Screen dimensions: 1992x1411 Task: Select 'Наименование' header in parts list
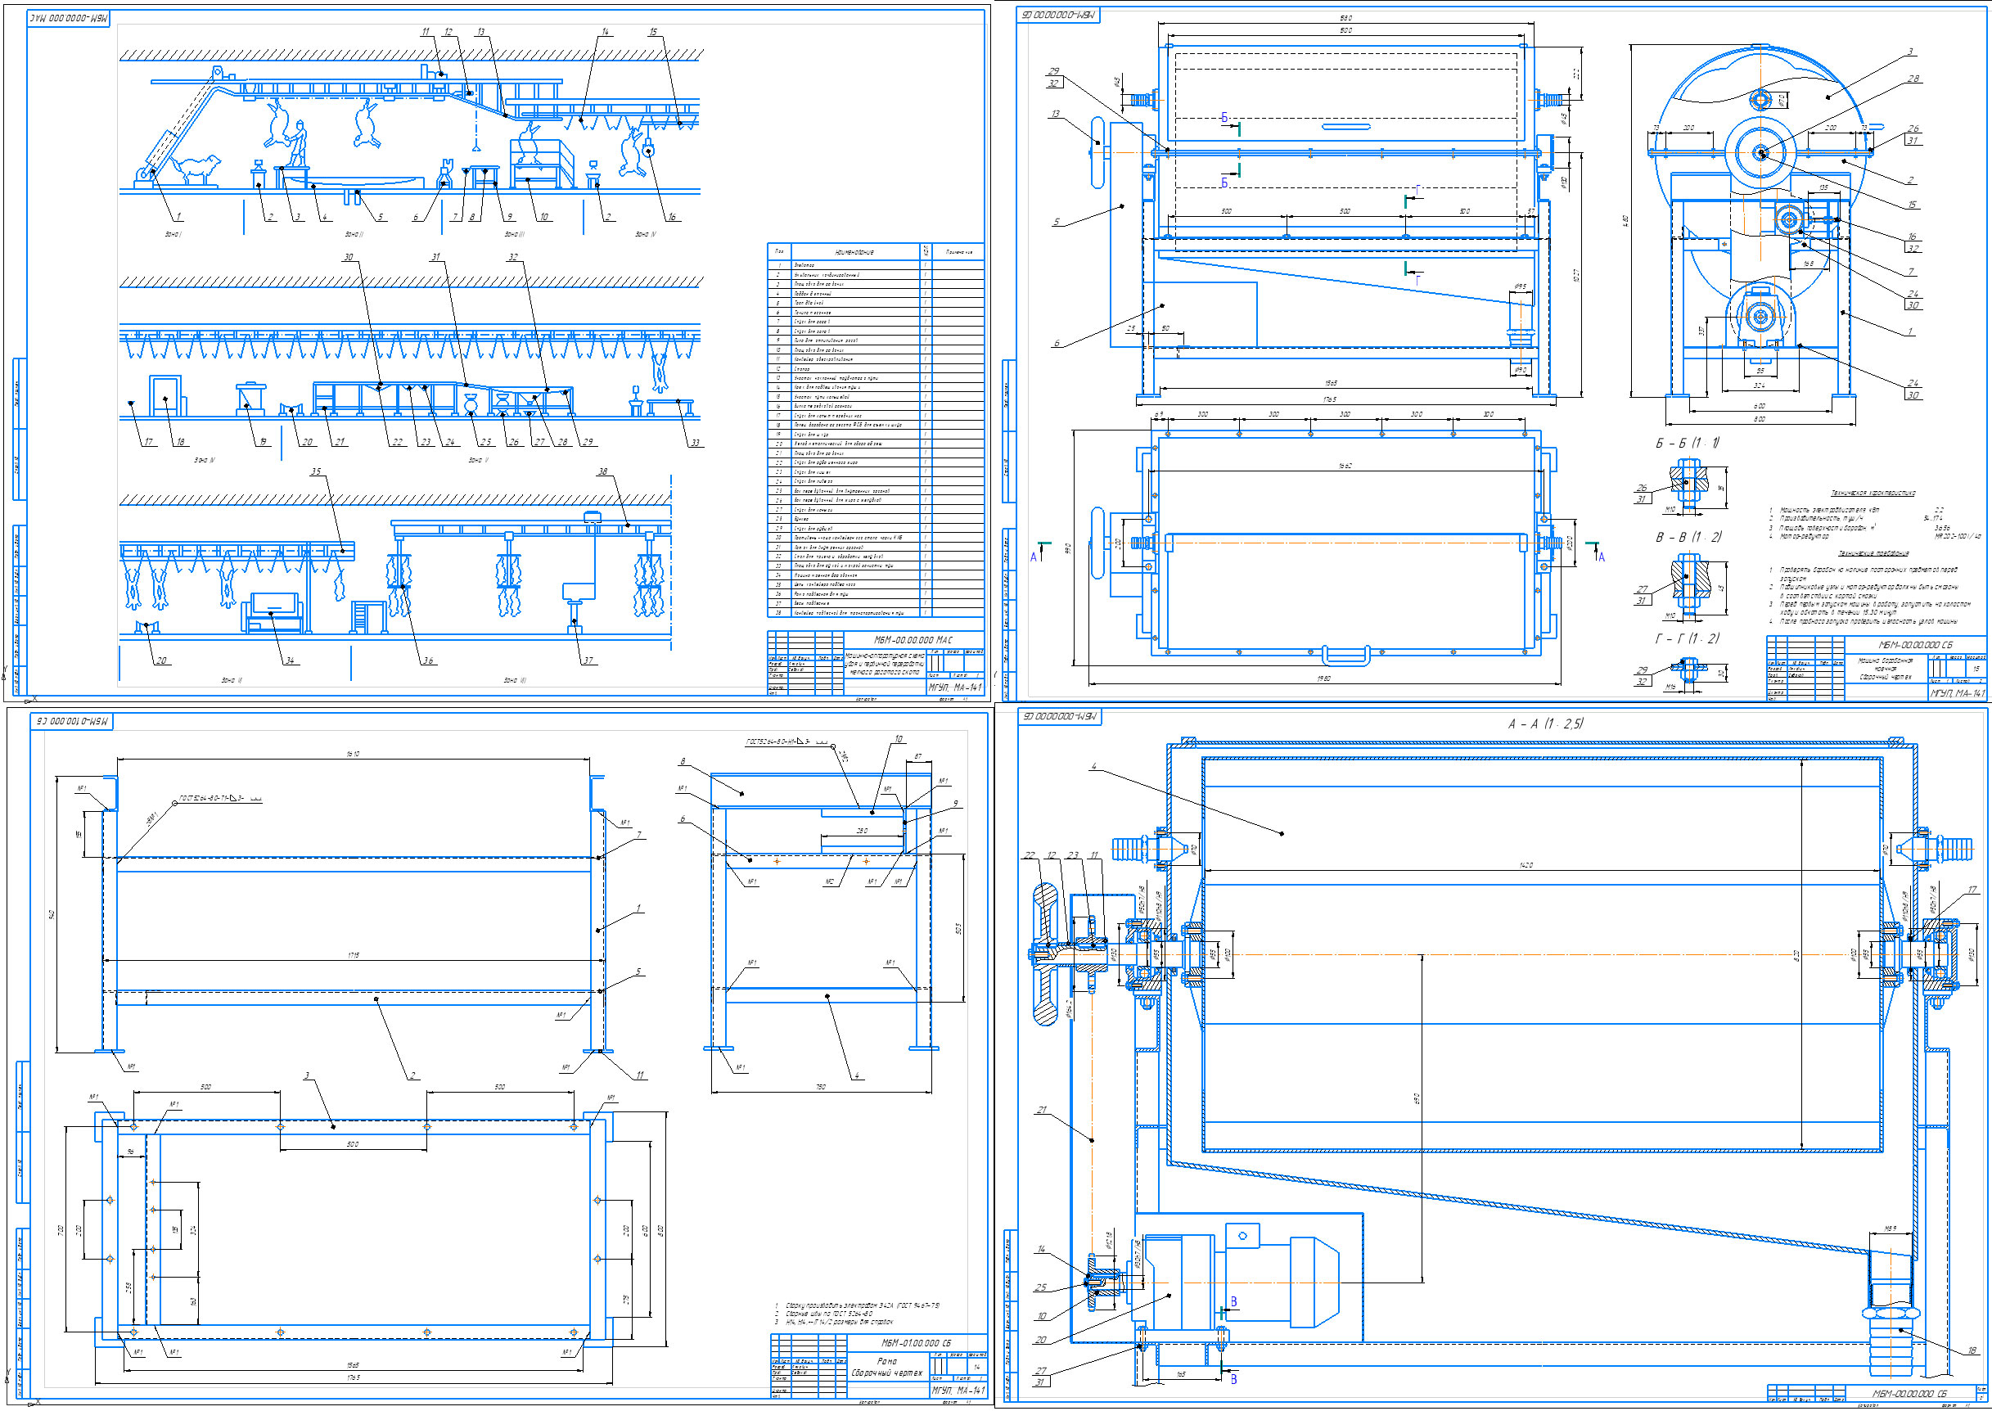(x=854, y=252)
